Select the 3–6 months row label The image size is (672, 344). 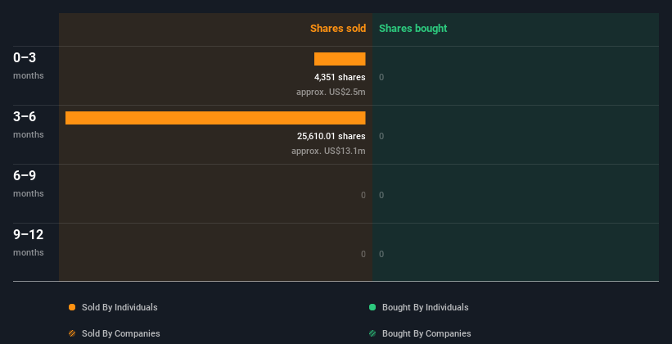tap(25, 117)
